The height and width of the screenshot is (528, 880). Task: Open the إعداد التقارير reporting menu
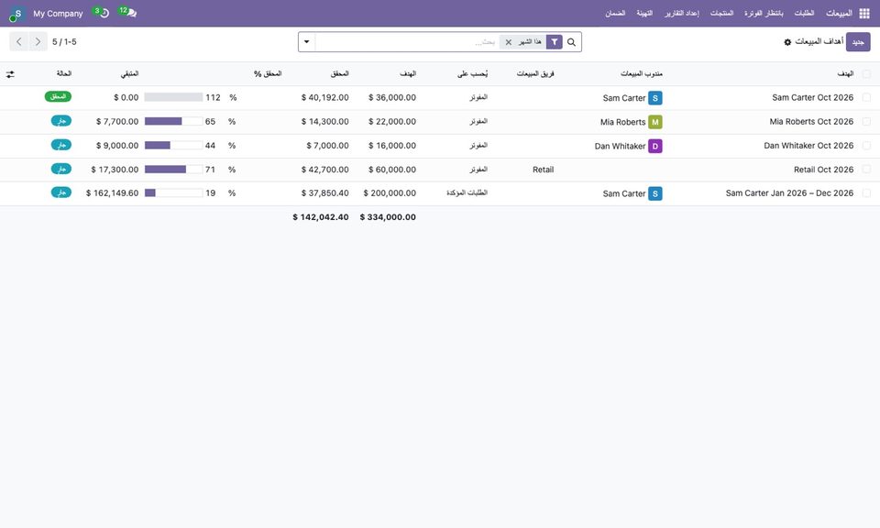point(682,14)
